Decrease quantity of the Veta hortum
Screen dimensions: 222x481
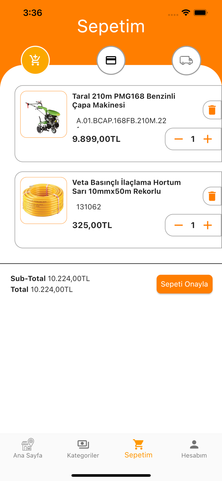pos(178,225)
